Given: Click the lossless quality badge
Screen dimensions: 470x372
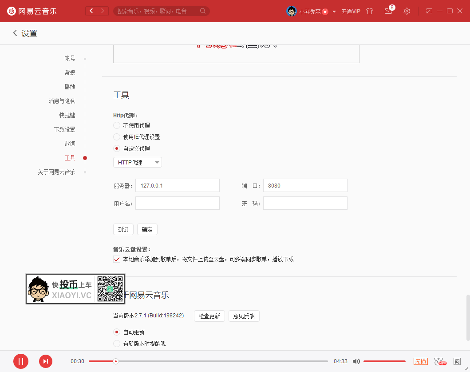Looking at the screenshot, I should (420, 361).
